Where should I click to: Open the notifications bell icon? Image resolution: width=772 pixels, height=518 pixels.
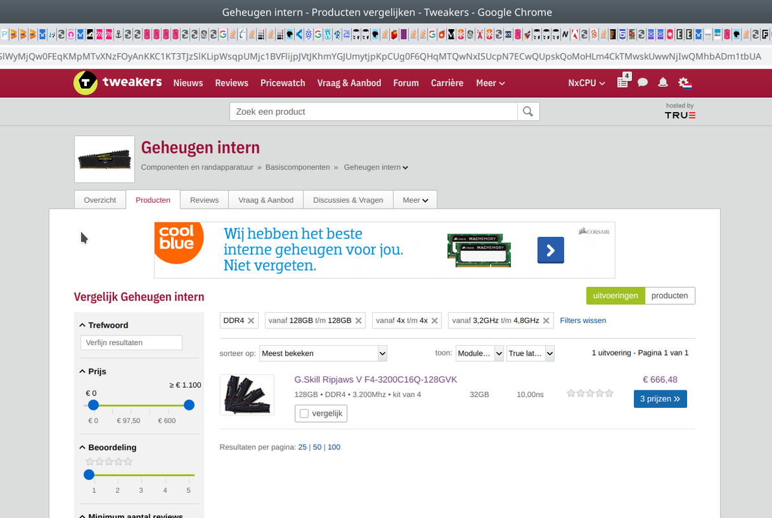[x=662, y=83]
